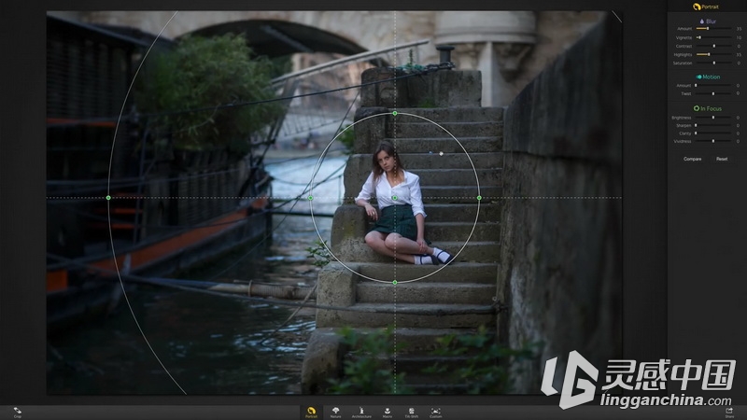Screen dimensions: 747x420
Task: Switch to Architecture mode
Action: point(361,413)
